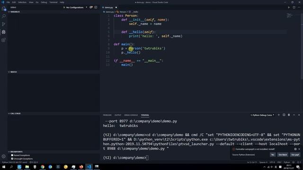
Task: Change CRLF line ending in status bar
Action: click(279, 162)
